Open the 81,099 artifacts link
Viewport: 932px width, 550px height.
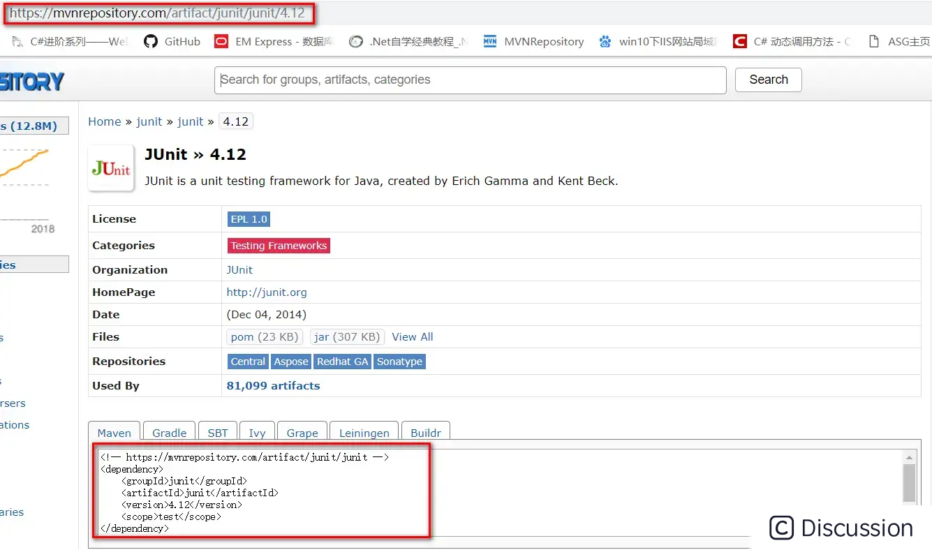coord(273,385)
